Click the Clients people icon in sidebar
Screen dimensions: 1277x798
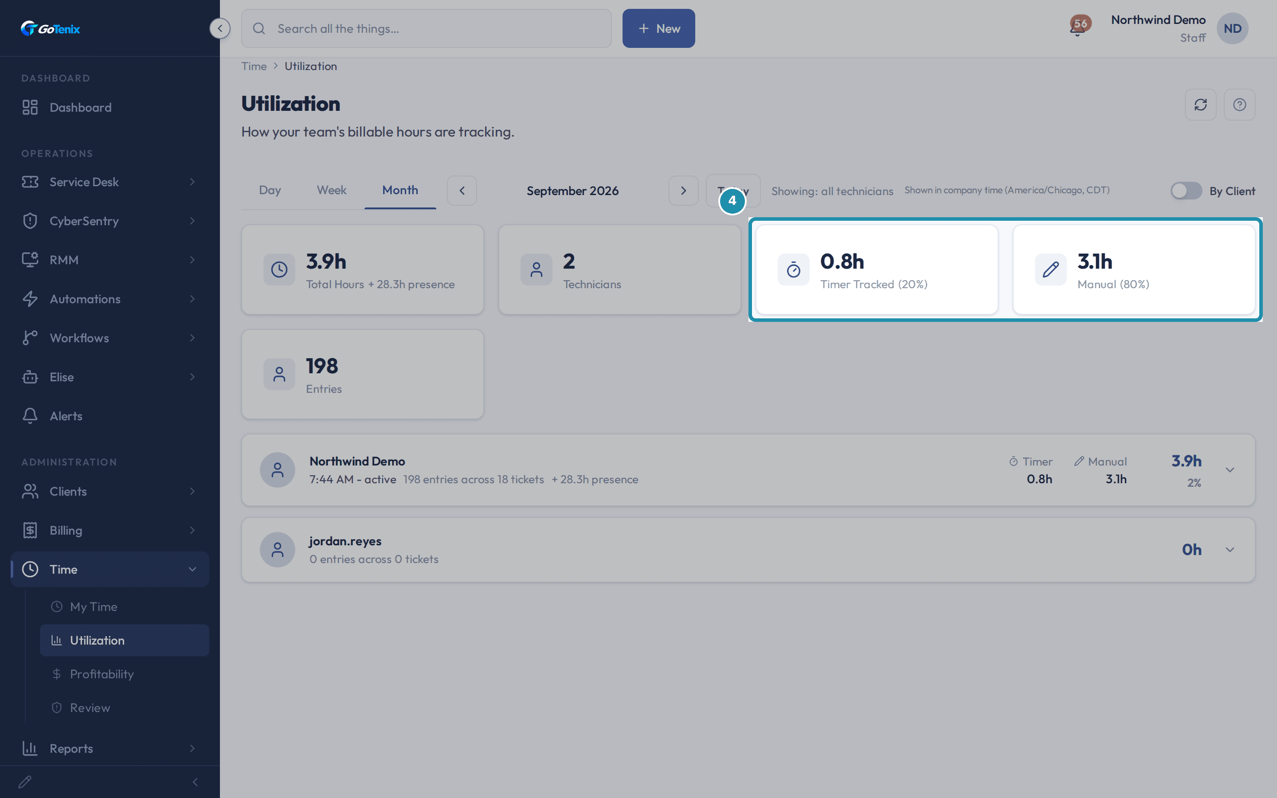click(30, 491)
